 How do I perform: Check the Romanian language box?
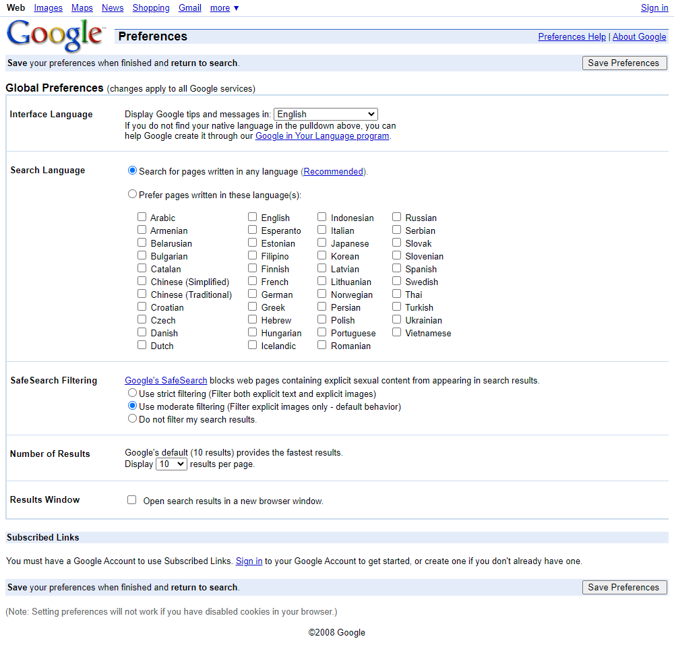tap(322, 345)
